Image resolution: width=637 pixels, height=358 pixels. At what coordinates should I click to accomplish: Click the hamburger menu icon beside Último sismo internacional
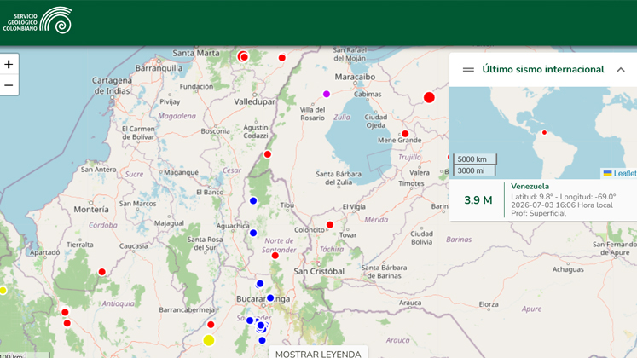tap(468, 70)
